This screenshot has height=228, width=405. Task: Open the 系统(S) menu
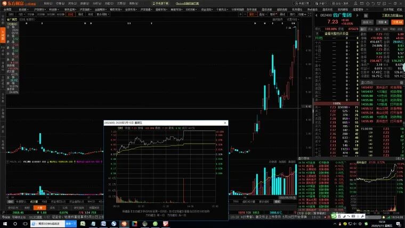[x=48, y=4]
